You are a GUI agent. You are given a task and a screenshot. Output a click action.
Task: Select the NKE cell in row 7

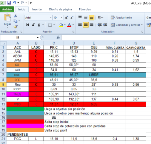click(18, 75)
